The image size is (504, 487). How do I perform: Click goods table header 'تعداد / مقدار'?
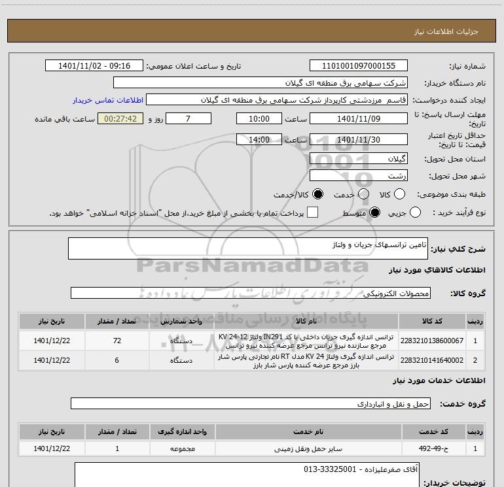click(x=117, y=322)
